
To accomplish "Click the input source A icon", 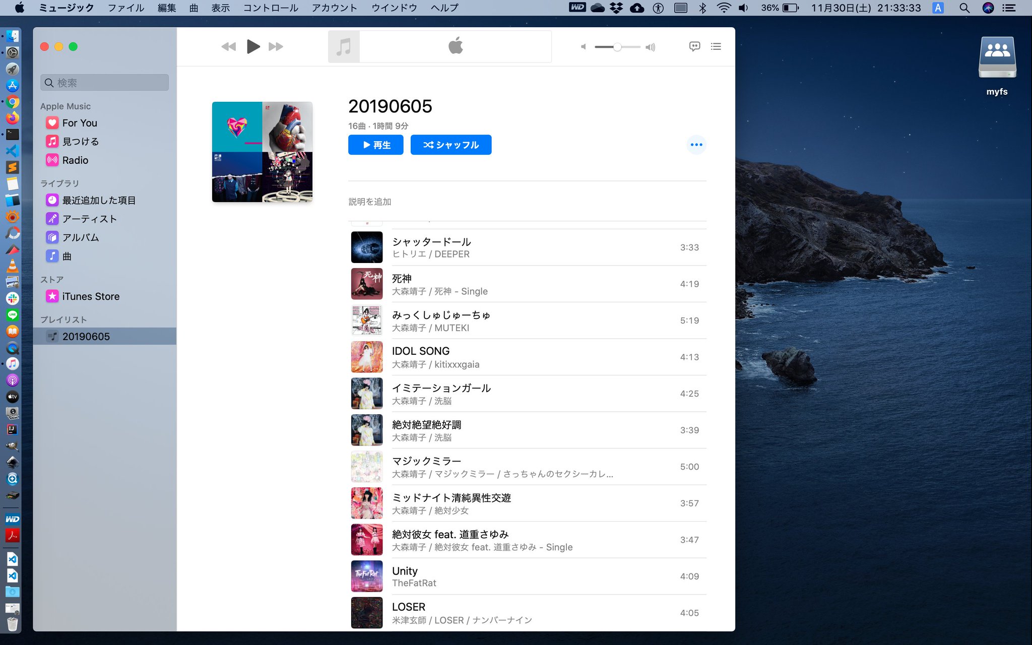I will 938,8.
